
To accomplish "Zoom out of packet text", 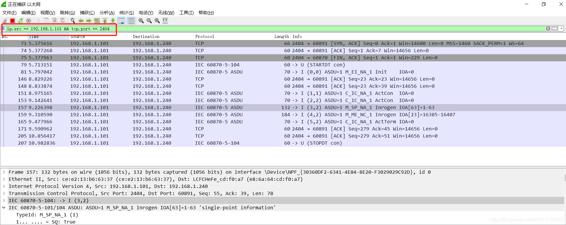I will pyautogui.click(x=149, y=21).
